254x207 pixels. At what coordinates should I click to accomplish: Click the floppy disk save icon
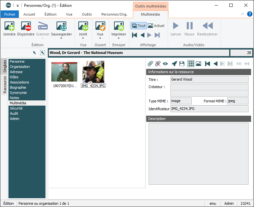point(182,64)
